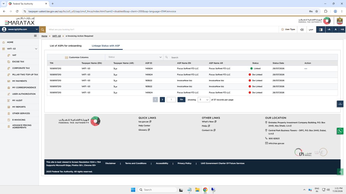Open actions ellipsis for Linked row

[306, 69]
